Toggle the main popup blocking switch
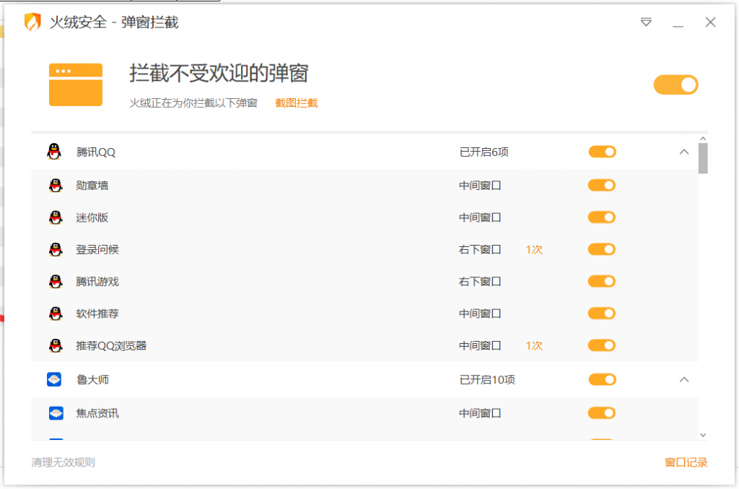The image size is (739, 489). tap(675, 85)
